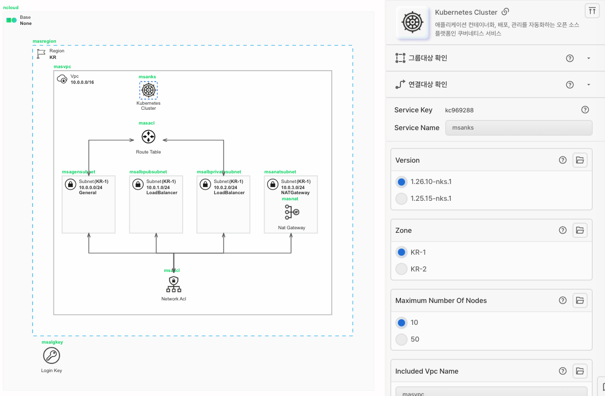This screenshot has width=605, height=396.
Task: Click folder icon in Maximum Number Of Nodes
Action: 580,300
